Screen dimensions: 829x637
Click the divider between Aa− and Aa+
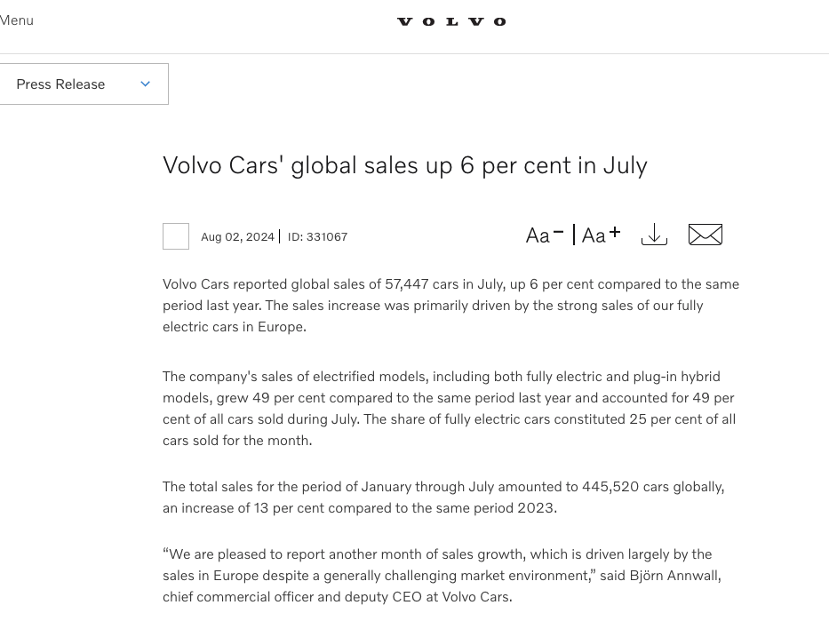pyautogui.click(x=574, y=235)
